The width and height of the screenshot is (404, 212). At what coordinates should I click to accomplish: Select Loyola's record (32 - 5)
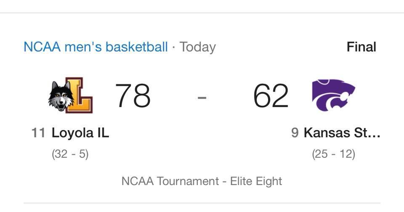point(70,154)
